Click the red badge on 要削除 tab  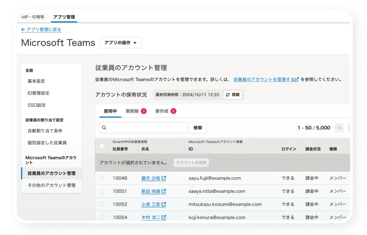click(144, 111)
